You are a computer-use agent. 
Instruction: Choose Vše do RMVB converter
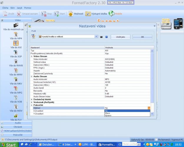pyautogui.click(x=16, y=61)
